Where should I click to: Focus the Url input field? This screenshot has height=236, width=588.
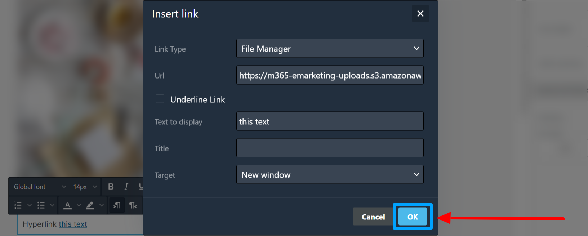point(330,75)
